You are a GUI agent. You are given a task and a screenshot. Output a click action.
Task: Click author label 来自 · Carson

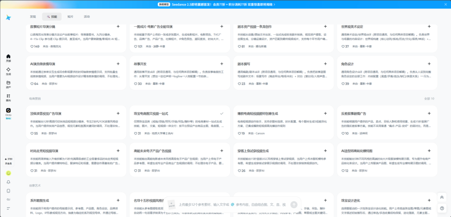256,133
